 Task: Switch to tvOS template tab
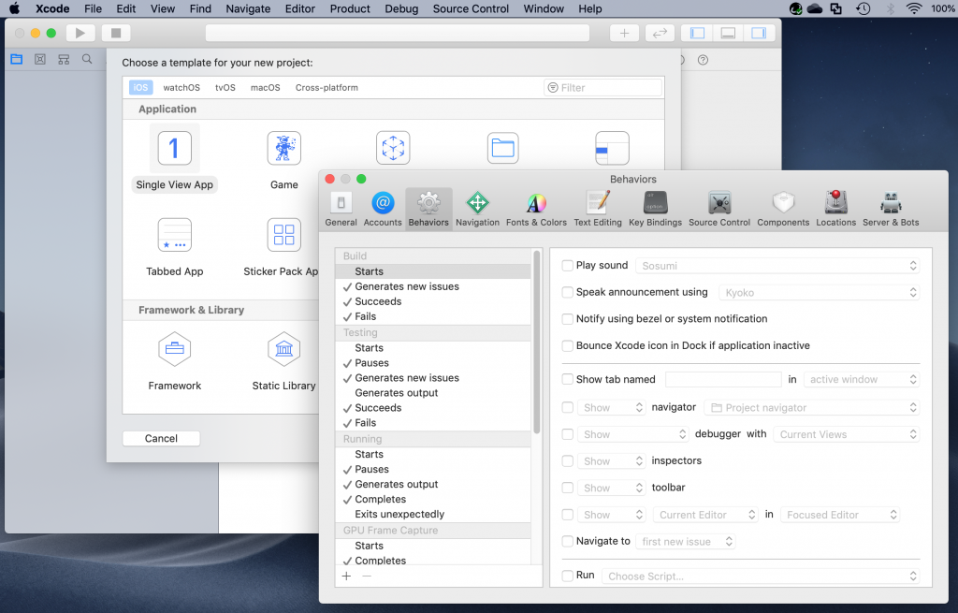pos(225,87)
